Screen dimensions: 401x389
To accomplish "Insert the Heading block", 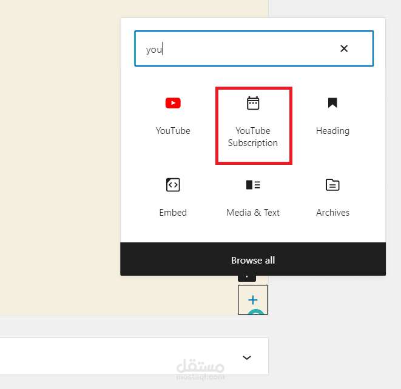I will tap(332, 117).
